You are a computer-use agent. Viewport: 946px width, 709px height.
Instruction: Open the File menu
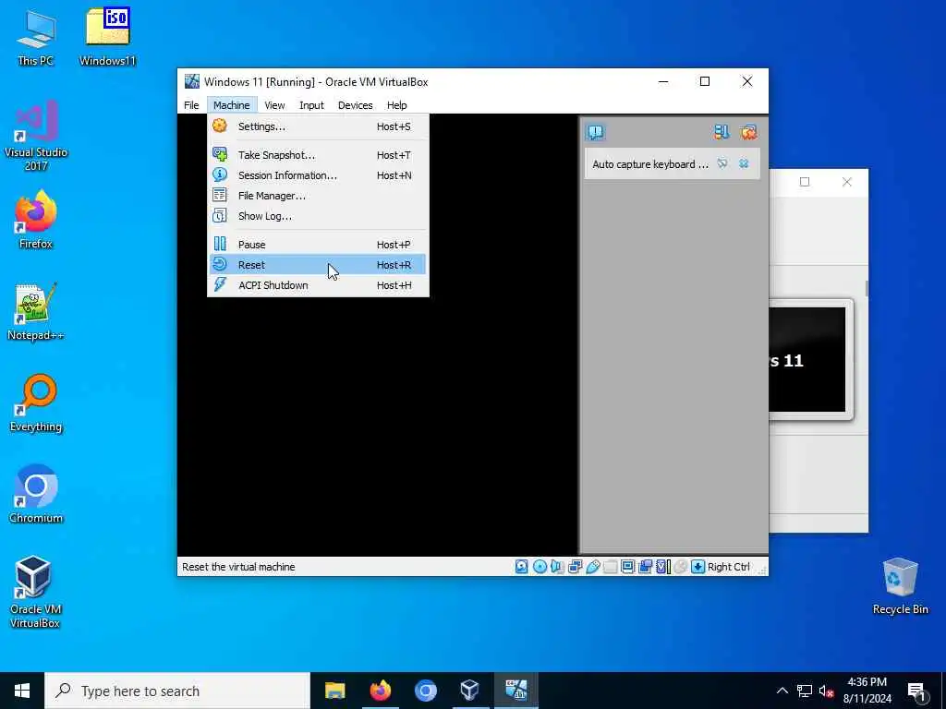[x=191, y=105]
